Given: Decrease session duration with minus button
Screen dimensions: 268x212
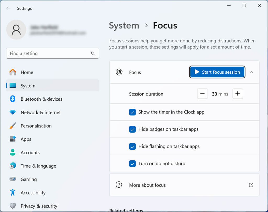Looking at the screenshot, I should pyautogui.click(x=203, y=94).
